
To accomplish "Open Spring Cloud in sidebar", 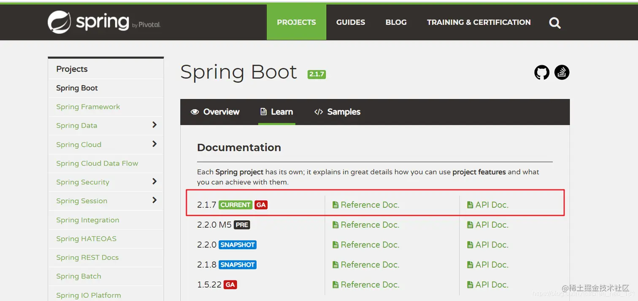I will coord(78,145).
